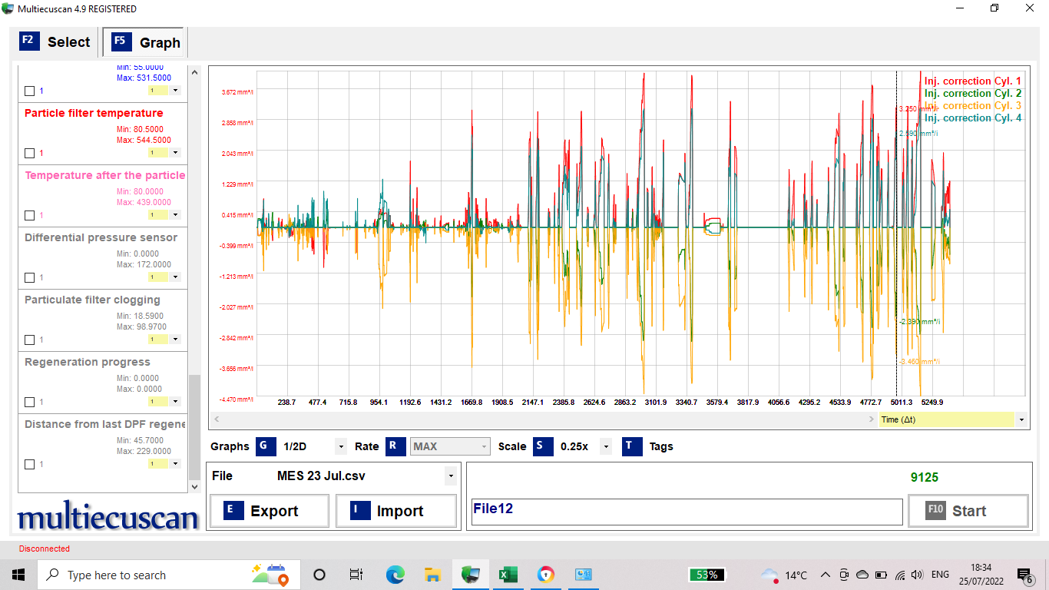The height and width of the screenshot is (590, 1049).
Task: Click the T Tags shortcut icon
Action: (x=632, y=446)
